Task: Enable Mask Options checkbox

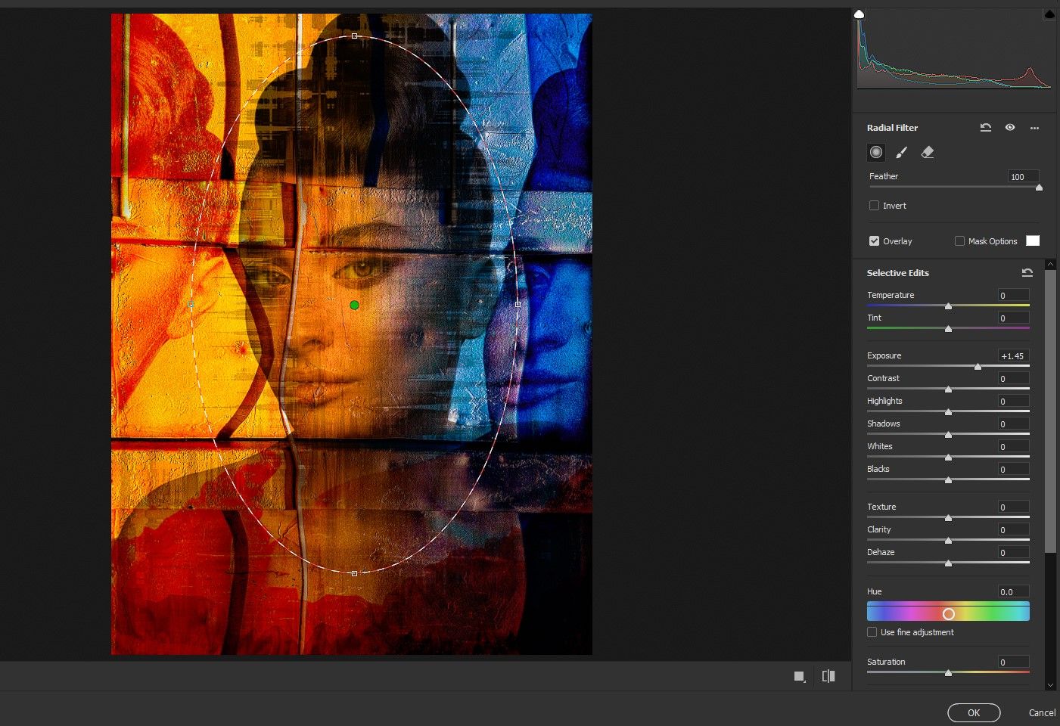Action: 959,240
